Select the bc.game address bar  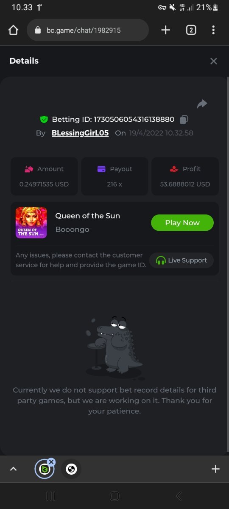(88, 30)
